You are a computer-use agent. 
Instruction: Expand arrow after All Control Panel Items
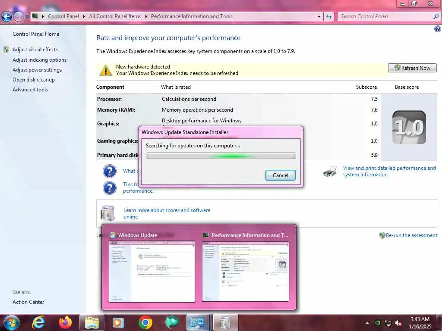(146, 17)
